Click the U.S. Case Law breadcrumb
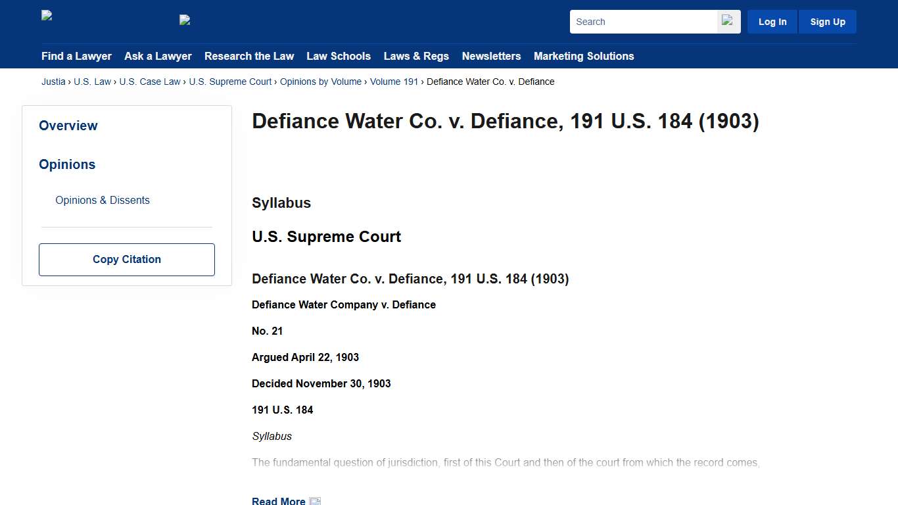This screenshot has width=898, height=505. pyautogui.click(x=150, y=82)
